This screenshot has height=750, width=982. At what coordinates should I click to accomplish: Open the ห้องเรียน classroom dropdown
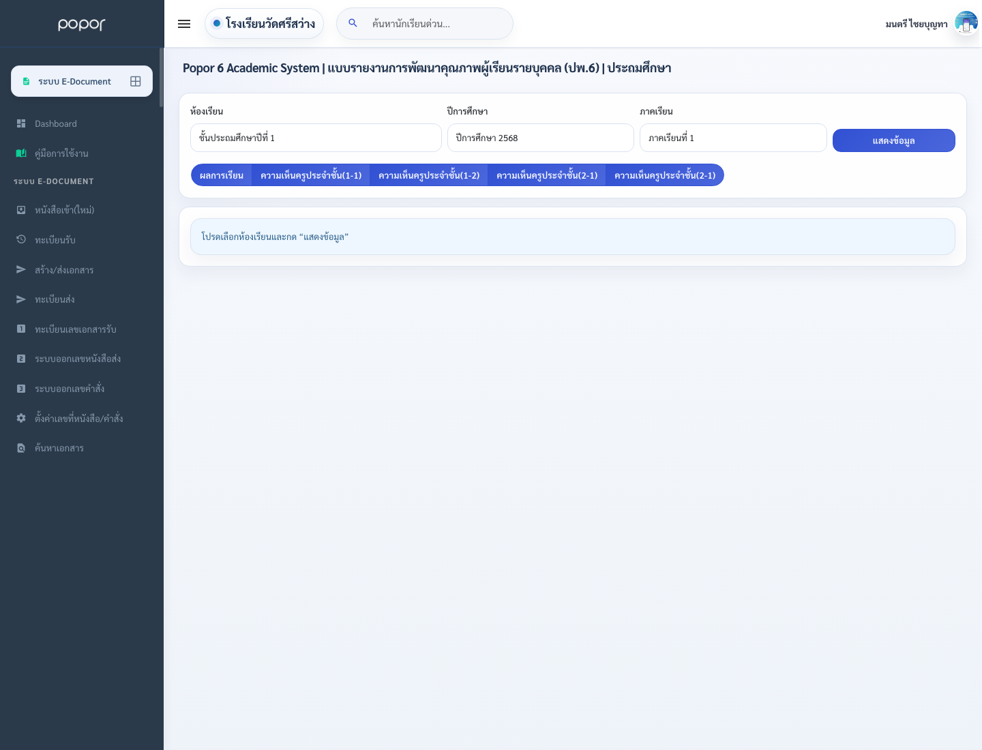point(316,138)
